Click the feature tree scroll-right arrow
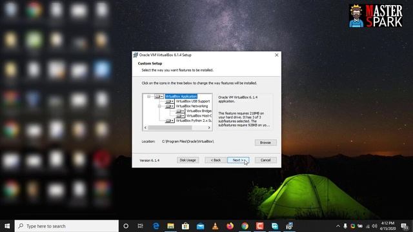 click(209, 128)
